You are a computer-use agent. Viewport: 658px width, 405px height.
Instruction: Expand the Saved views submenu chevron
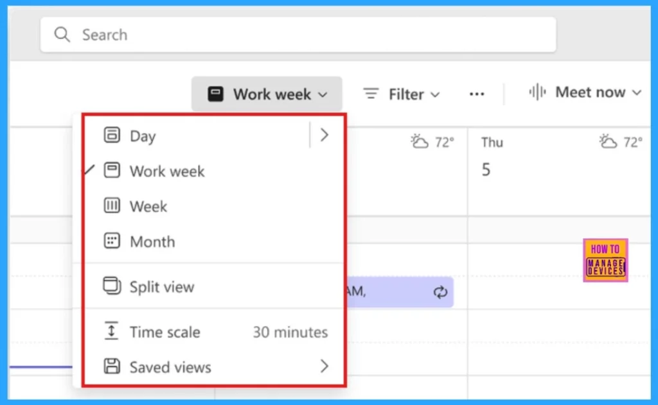click(x=325, y=366)
